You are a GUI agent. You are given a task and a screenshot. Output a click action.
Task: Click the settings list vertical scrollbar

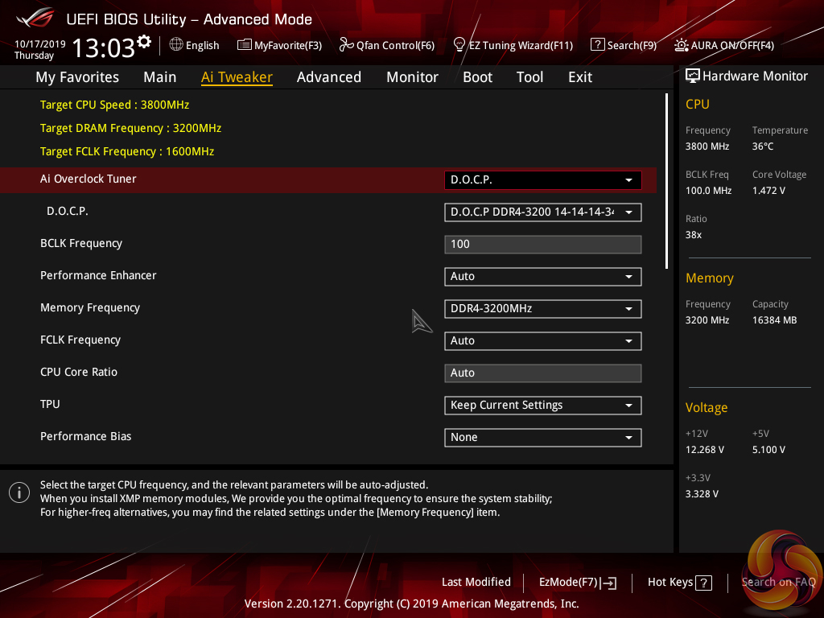pyautogui.click(x=666, y=181)
